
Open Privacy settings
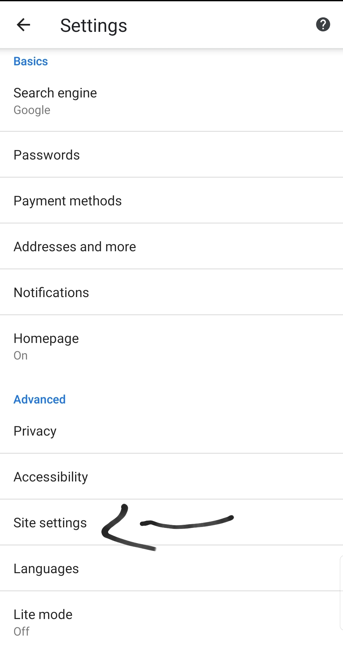tap(35, 431)
